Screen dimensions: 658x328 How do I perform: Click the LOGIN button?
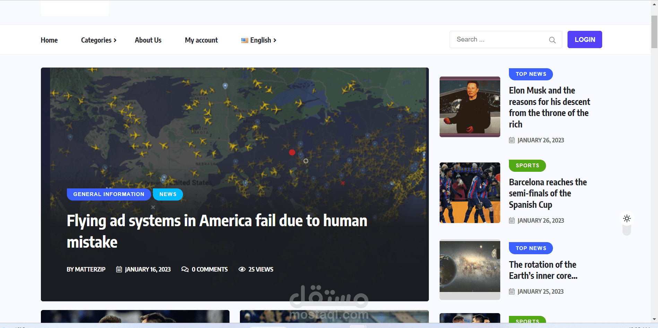(x=585, y=39)
